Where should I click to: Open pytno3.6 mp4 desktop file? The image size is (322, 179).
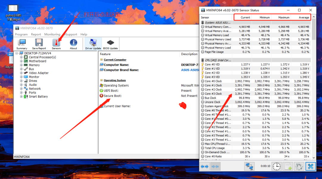click(x=13, y=13)
